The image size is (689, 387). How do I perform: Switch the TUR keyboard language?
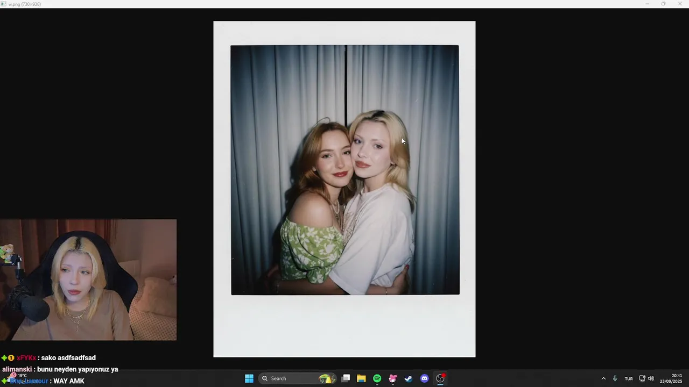pyautogui.click(x=629, y=378)
